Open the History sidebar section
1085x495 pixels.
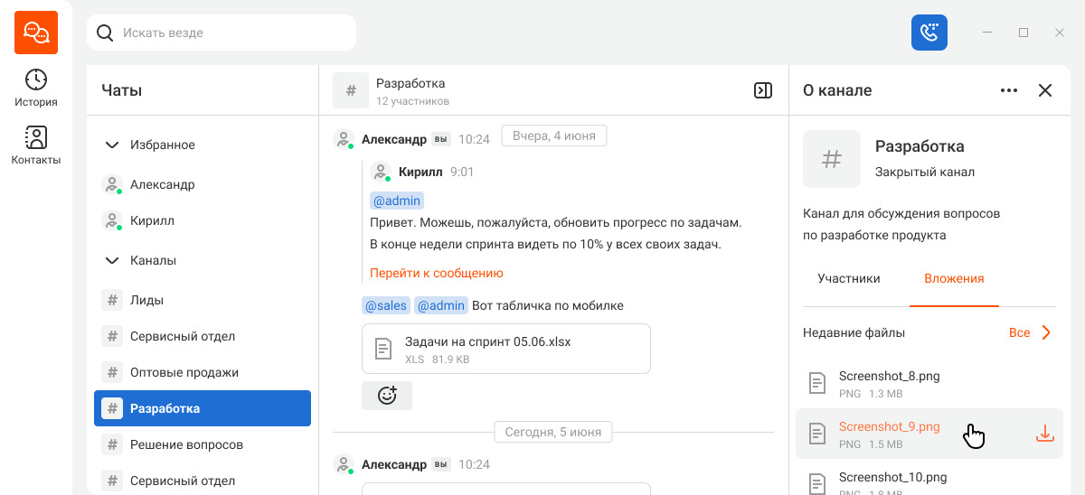36,89
